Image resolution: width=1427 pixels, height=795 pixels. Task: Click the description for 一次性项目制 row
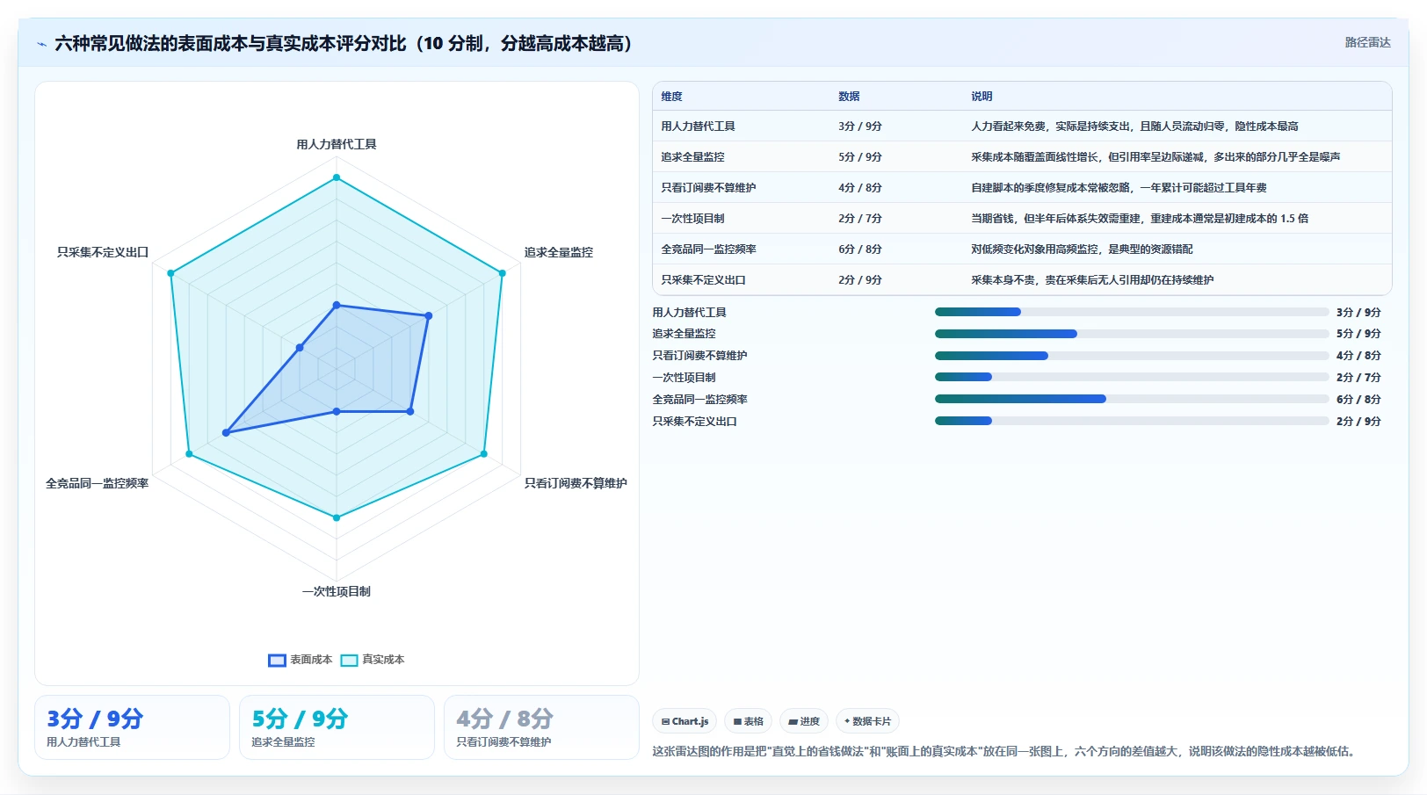1140,219
